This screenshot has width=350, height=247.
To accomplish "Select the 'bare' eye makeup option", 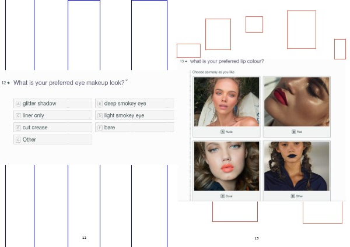I will [x=135, y=128].
